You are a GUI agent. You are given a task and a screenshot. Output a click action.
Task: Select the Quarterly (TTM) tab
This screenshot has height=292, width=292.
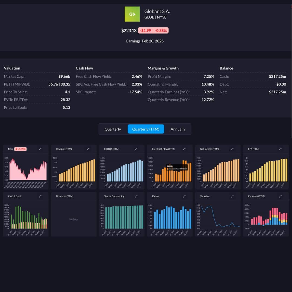[x=146, y=129]
